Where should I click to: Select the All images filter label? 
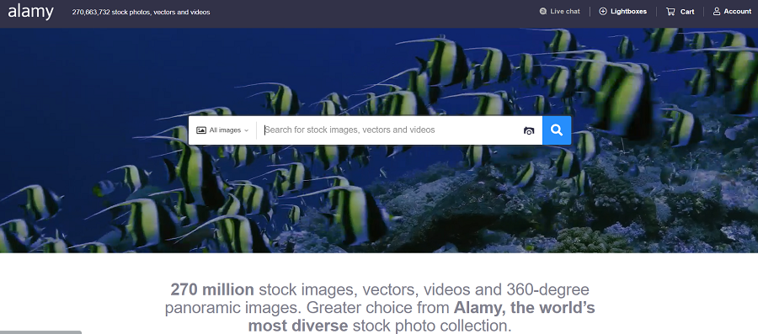[225, 130]
